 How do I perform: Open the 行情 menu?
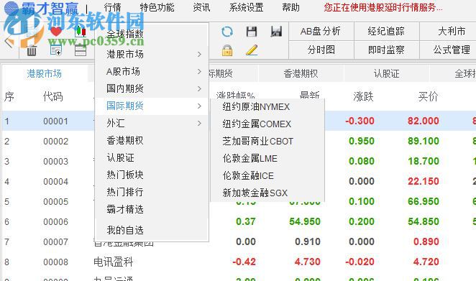pos(112,7)
